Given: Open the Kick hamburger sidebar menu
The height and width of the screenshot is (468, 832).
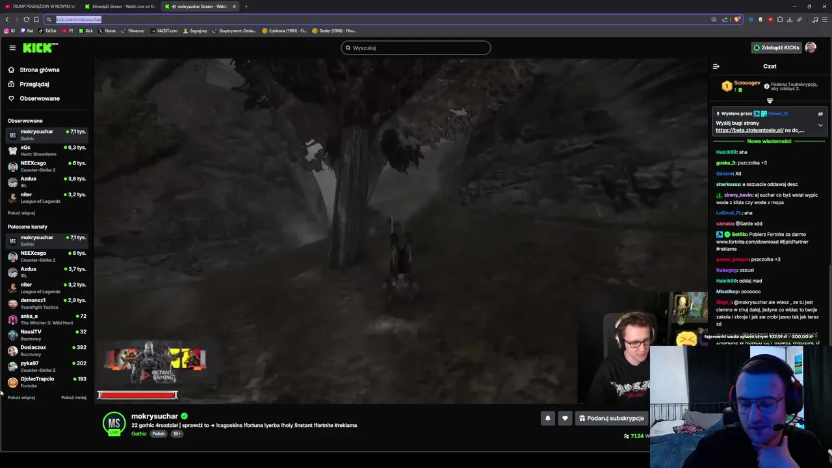Looking at the screenshot, I should [x=12, y=47].
